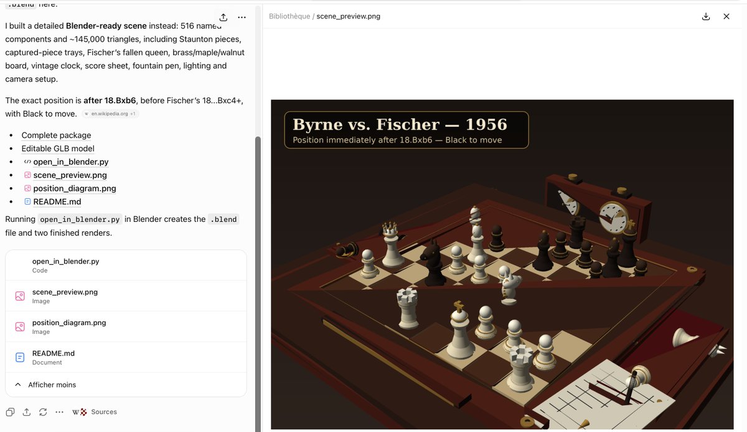The width and height of the screenshot is (747, 432).
Task: Click the share icon below the response
Action: coord(27,412)
